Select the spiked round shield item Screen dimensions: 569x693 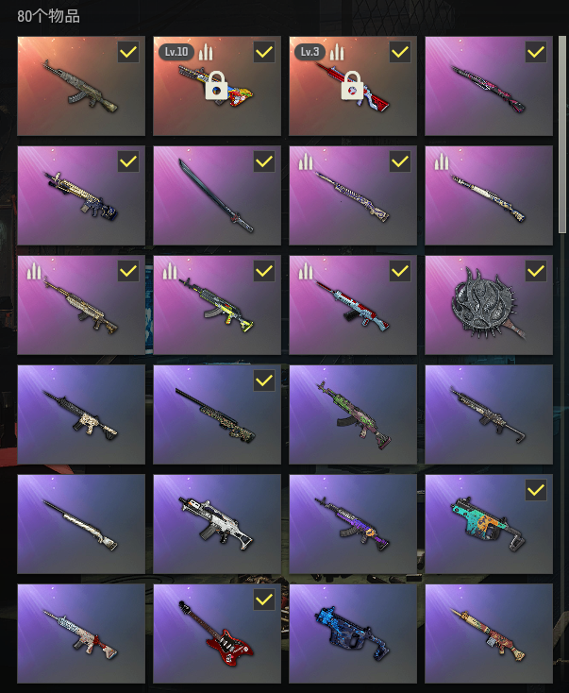pos(489,305)
